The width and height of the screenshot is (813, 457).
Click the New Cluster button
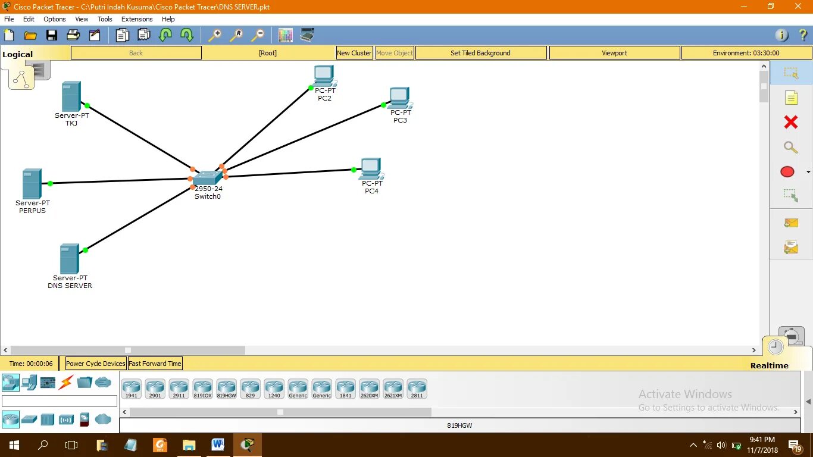[x=354, y=53]
